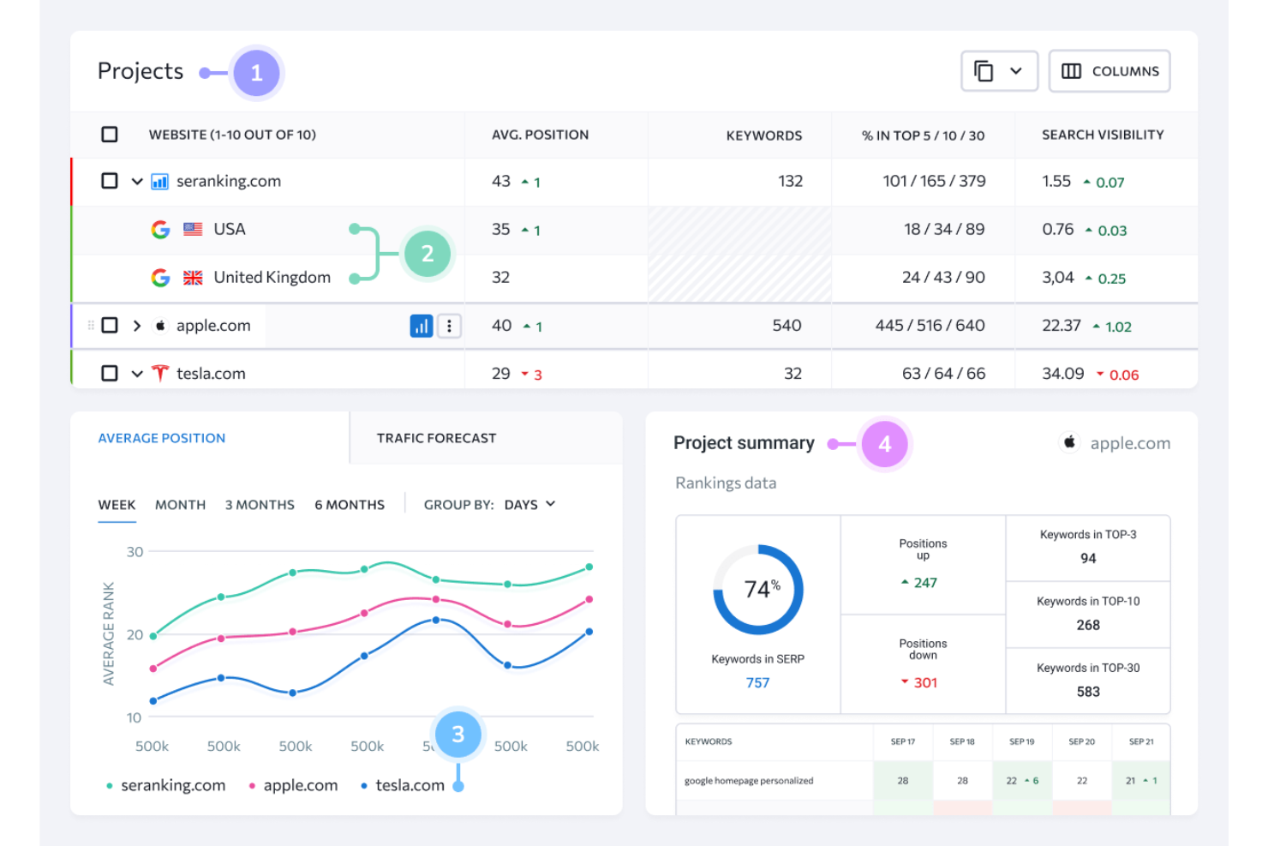Click the Keywords in SERP value 757
This screenshot has height=846, width=1268.
pyautogui.click(x=757, y=683)
